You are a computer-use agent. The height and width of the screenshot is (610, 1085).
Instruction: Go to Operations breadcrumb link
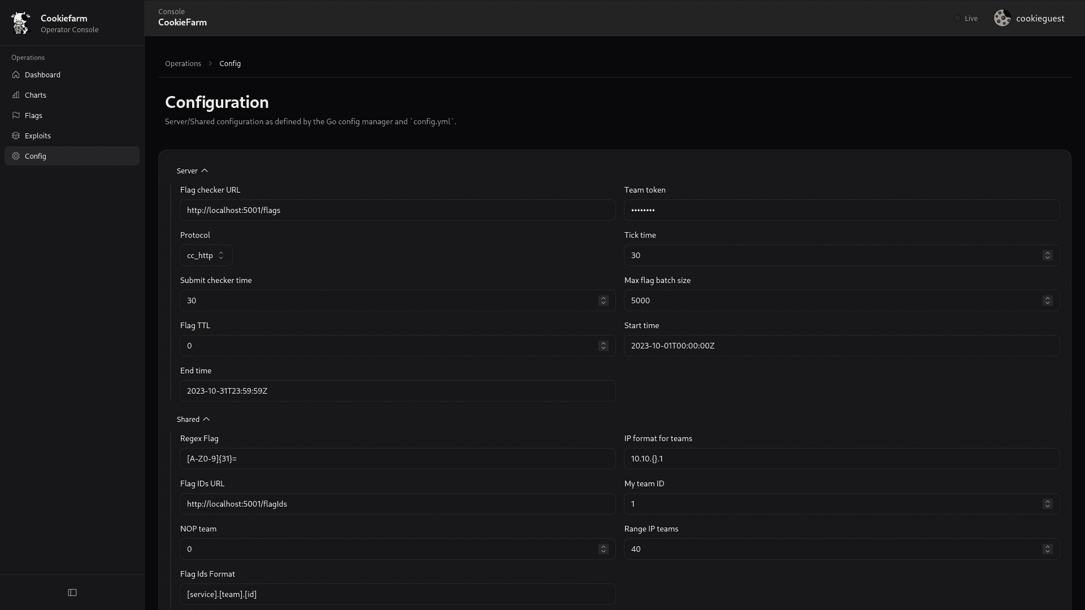[183, 63]
